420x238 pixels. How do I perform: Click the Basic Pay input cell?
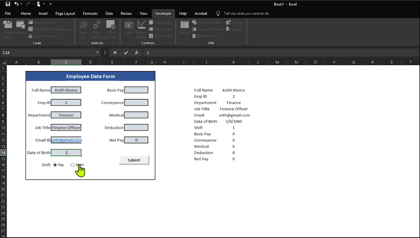tap(136, 90)
